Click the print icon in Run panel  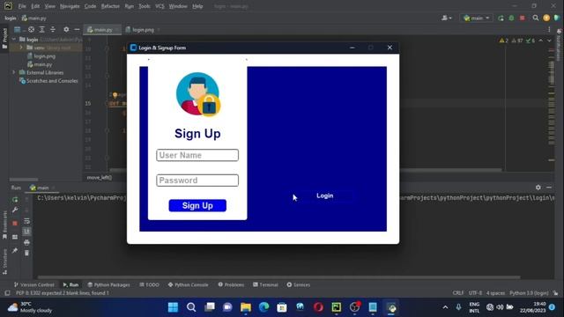click(x=26, y=243)
